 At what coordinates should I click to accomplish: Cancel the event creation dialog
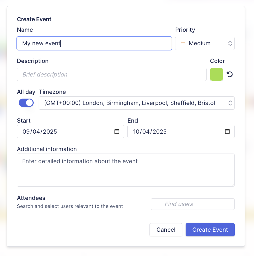166,230
